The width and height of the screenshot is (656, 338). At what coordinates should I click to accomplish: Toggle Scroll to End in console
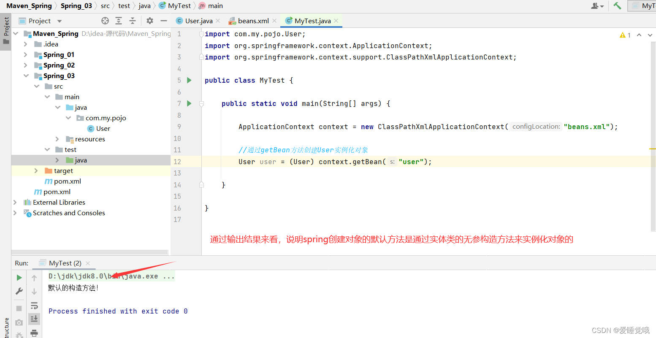click(x=34, y=318)
